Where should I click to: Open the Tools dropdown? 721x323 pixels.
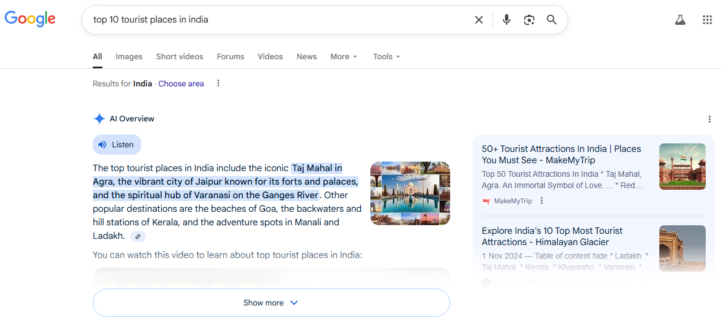point(387,56)
